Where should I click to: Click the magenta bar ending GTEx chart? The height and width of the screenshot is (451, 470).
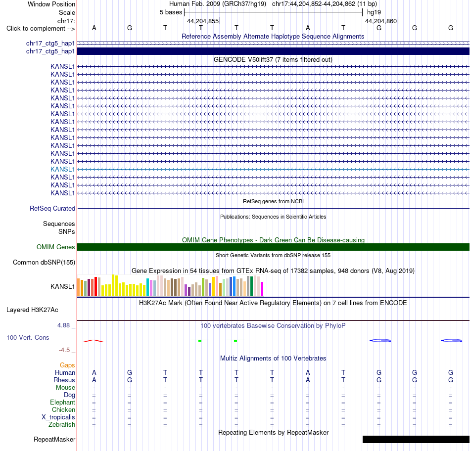(x=262, y=289)
